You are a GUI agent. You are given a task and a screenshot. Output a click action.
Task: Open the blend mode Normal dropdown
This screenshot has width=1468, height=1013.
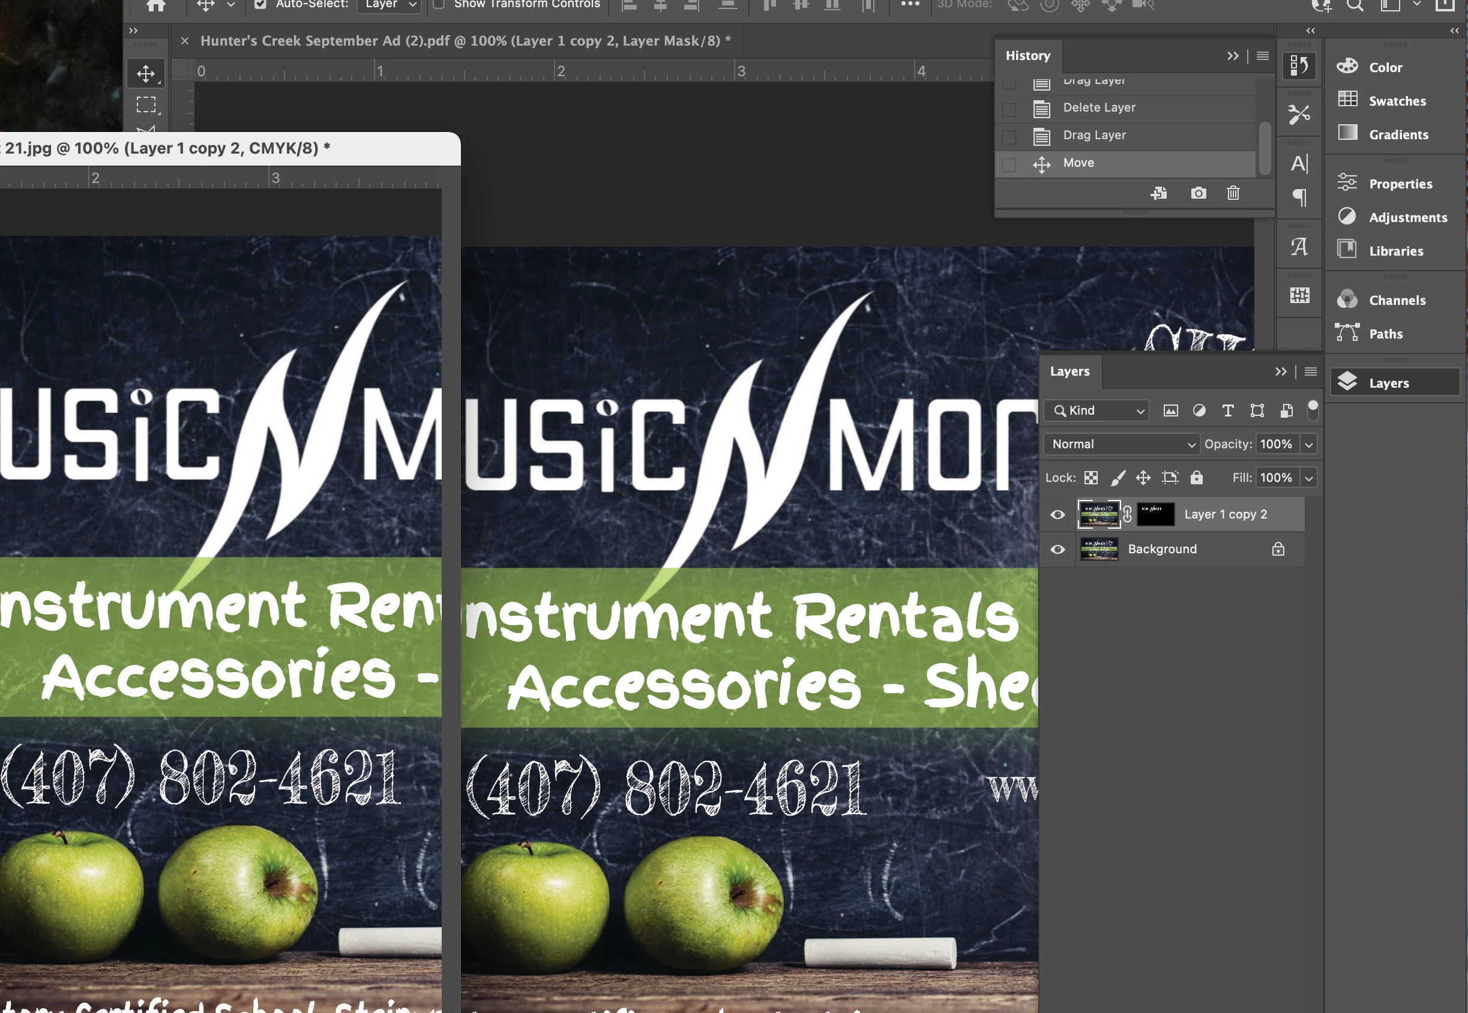[1121, 444]
